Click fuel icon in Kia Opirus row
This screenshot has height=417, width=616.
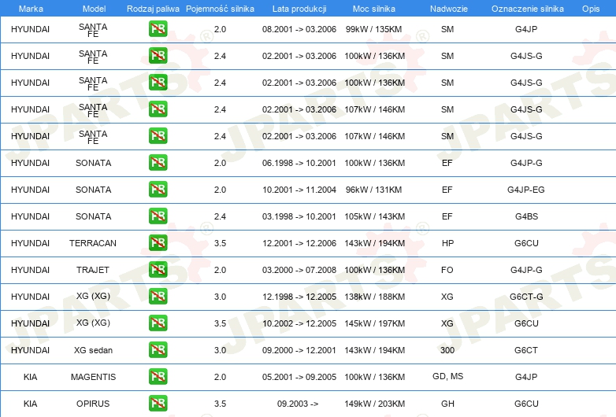tap(158, 403)
